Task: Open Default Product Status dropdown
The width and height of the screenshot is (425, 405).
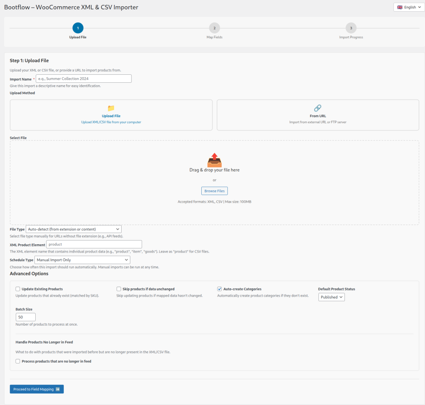Action: pyautogui.click(x=332, y=297)
